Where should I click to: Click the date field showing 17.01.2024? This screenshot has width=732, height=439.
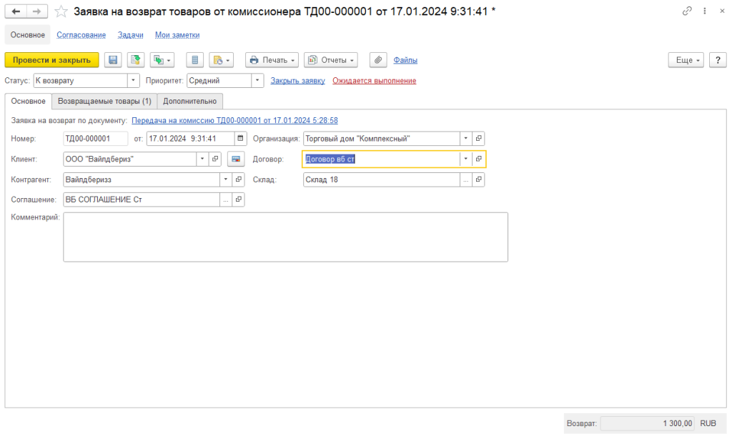[190, 138]
